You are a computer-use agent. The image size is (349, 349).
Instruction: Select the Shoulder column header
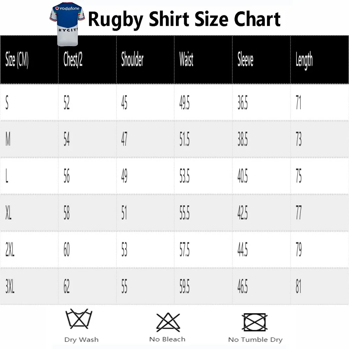[132, 60]
